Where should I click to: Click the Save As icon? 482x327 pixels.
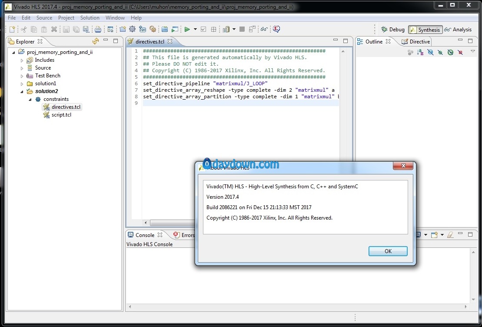tap(86, 29)
